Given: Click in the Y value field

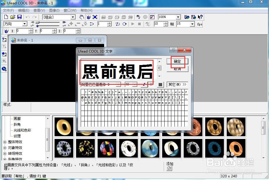Looking at the screenshot, I should pos(46,31).
